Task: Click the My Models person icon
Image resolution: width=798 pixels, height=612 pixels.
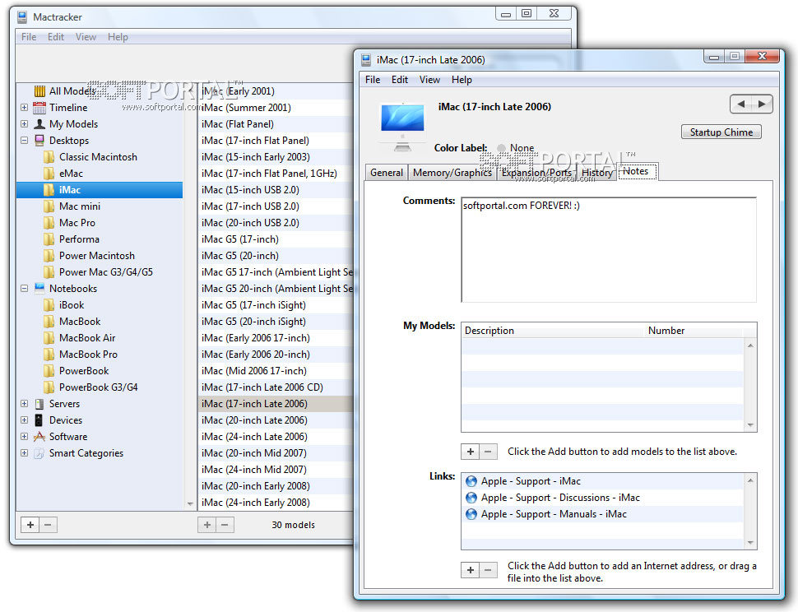Action: click(x=39, y=123)
